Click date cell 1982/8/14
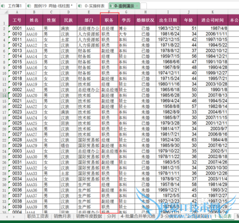Viewport: 239px width, 223px height. 213,106
